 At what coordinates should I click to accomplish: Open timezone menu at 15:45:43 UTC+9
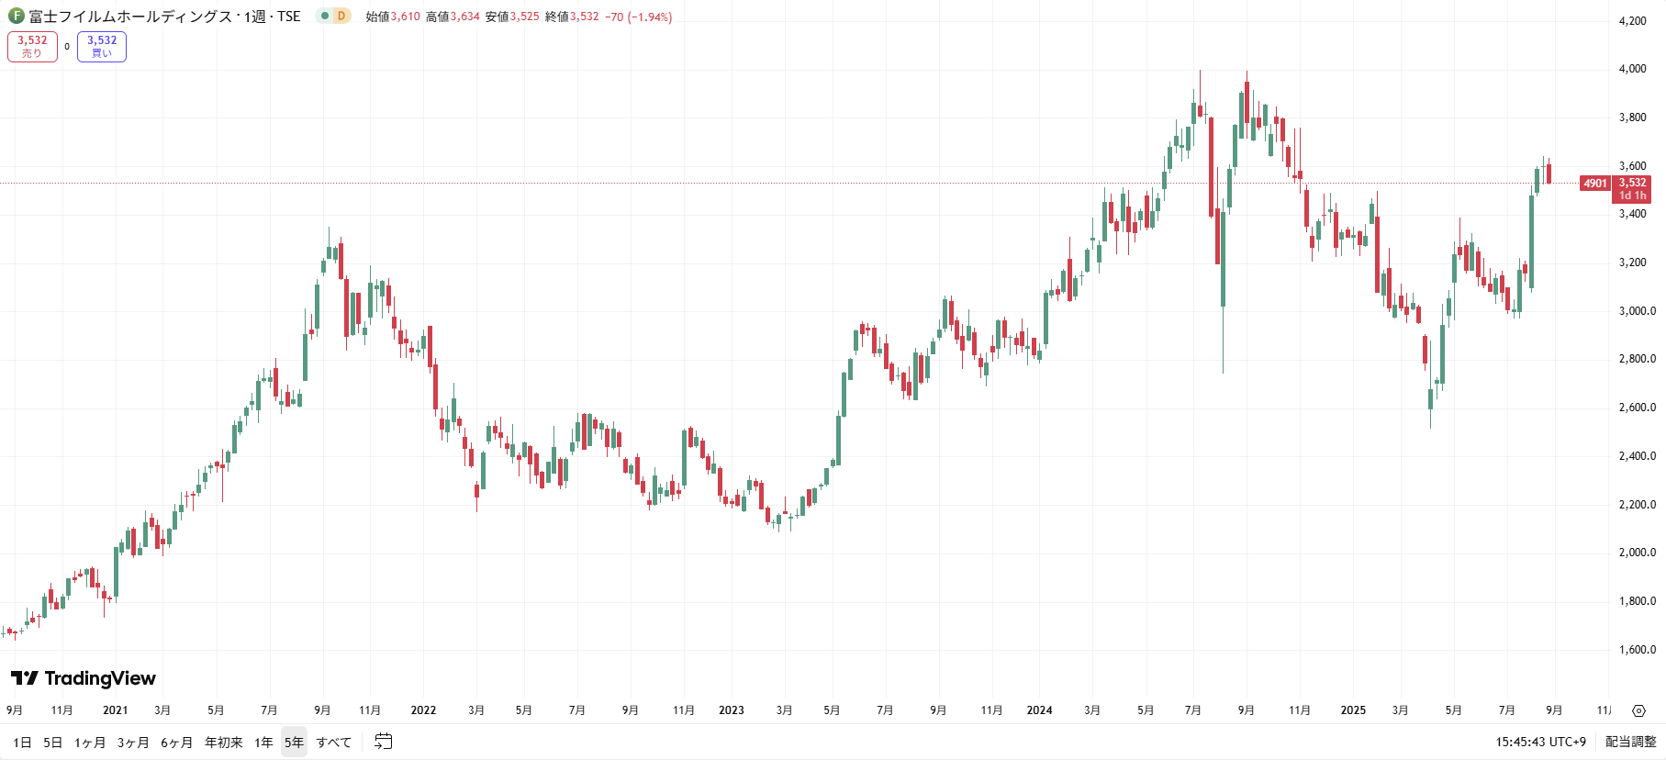pos(1541,742)
